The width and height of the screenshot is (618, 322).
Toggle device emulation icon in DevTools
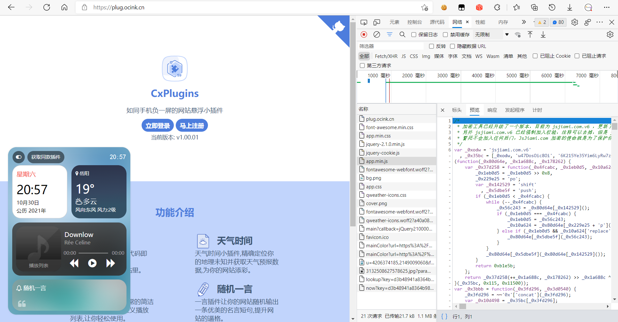(377, 22)
